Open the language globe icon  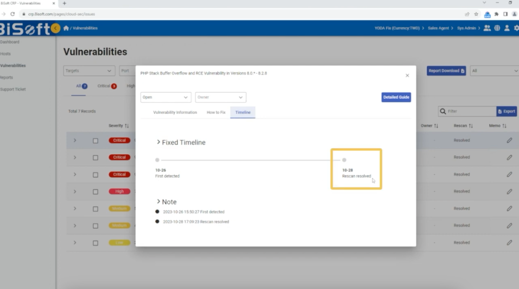tap(497, 28)
